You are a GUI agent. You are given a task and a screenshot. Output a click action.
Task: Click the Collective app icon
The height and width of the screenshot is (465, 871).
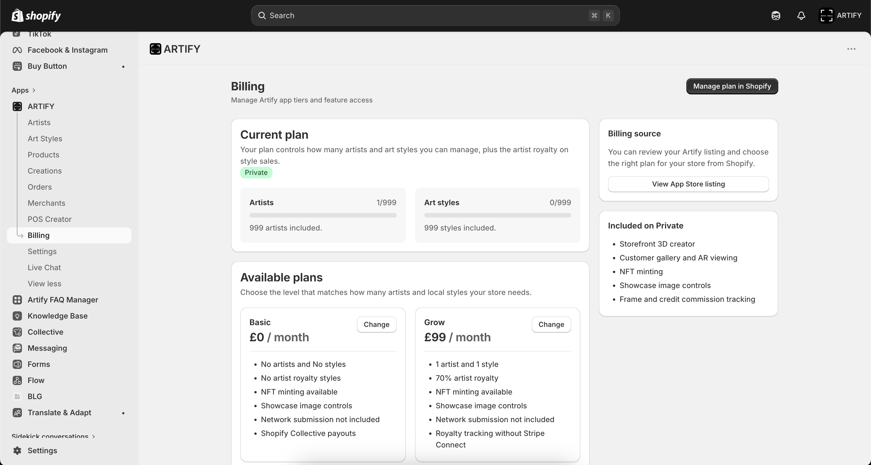17,332
